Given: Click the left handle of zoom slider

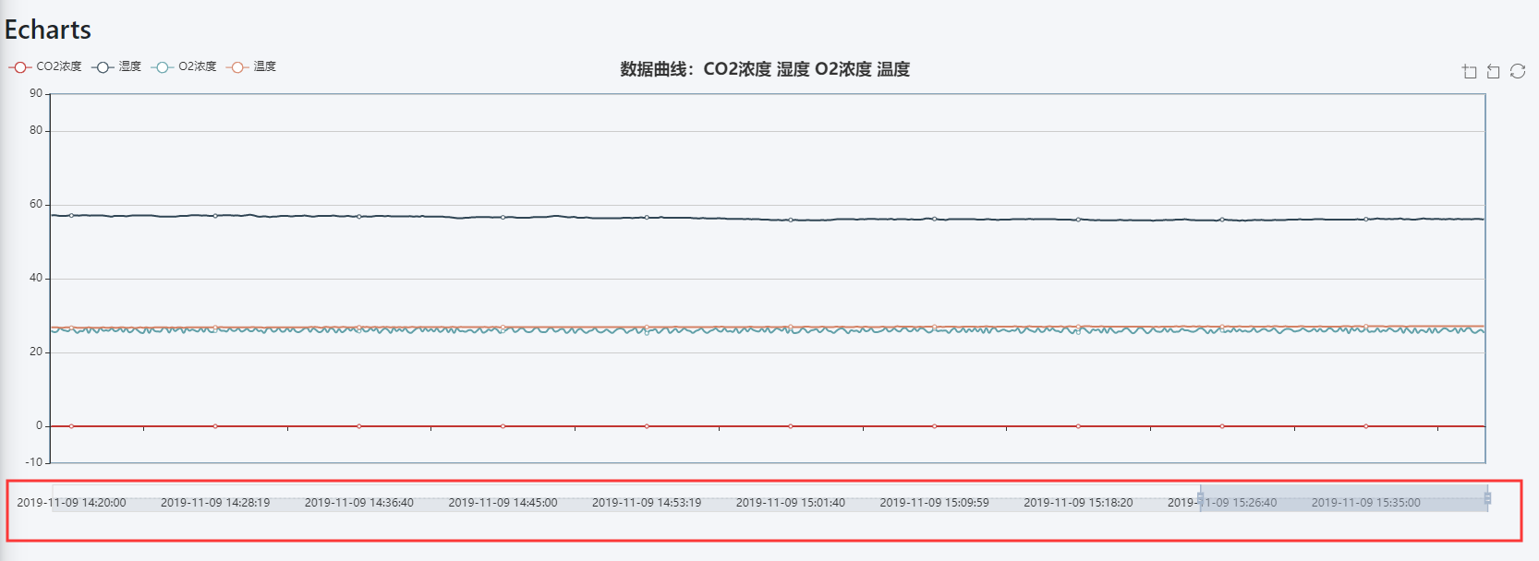Looking at the screenshot, I should 1200,498.
